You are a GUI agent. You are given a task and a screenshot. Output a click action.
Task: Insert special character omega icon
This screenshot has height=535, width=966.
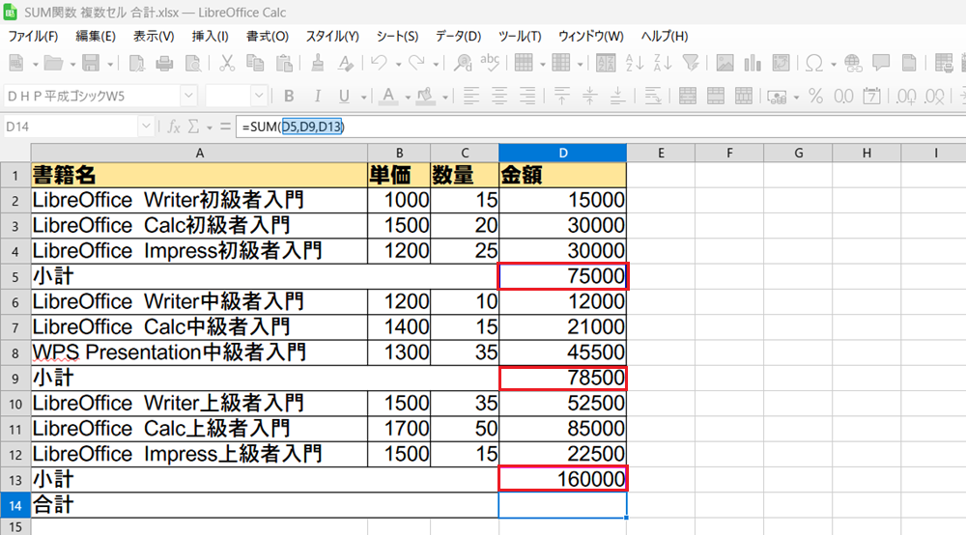coord(814,63)
